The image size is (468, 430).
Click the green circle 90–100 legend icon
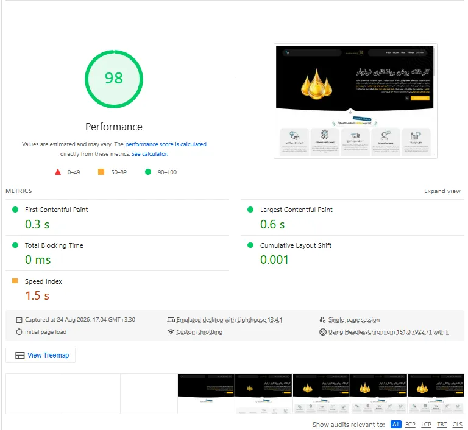coord(148,172)
